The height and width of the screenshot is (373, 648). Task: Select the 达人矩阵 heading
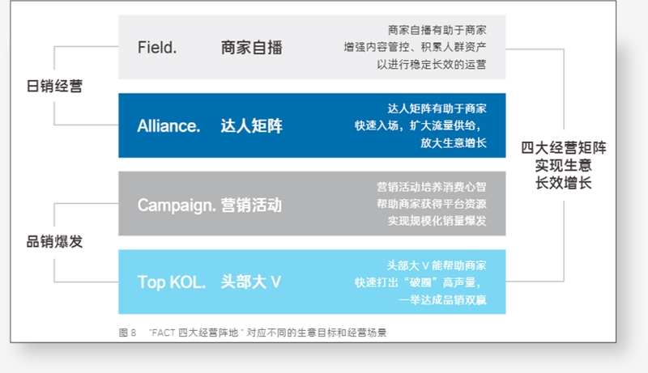251,126
